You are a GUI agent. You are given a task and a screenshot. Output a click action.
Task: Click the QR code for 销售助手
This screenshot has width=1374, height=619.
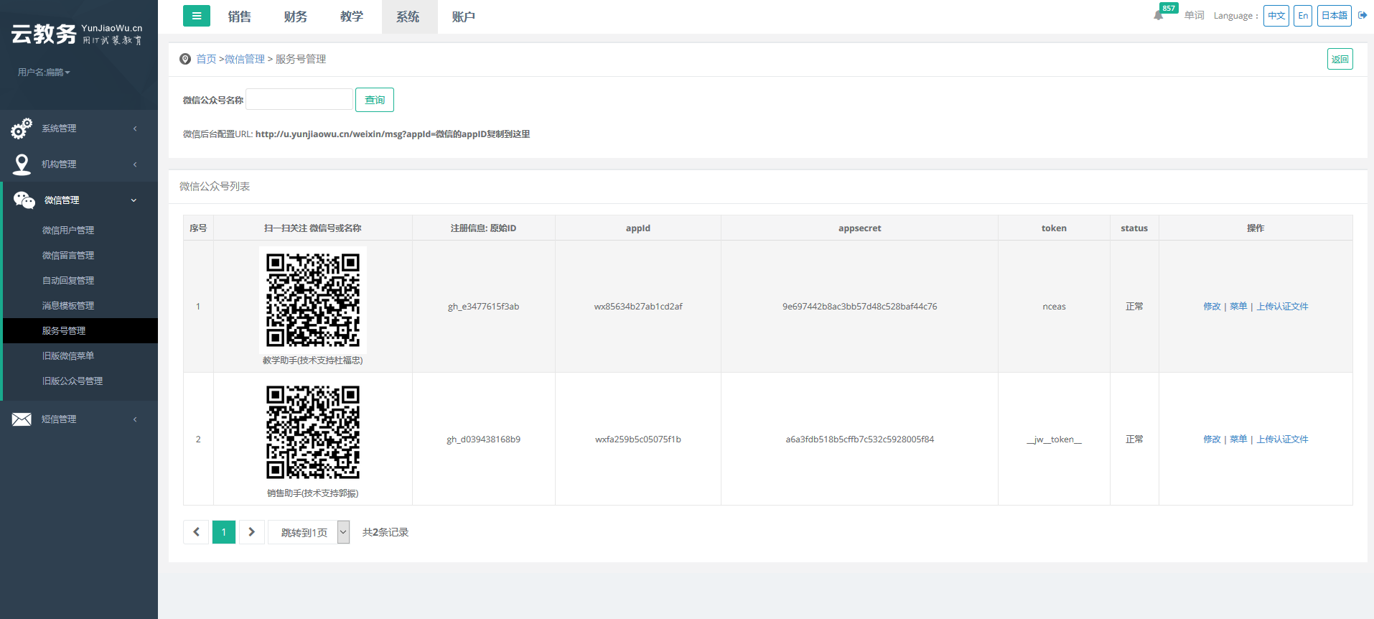[x=313, y=432]
